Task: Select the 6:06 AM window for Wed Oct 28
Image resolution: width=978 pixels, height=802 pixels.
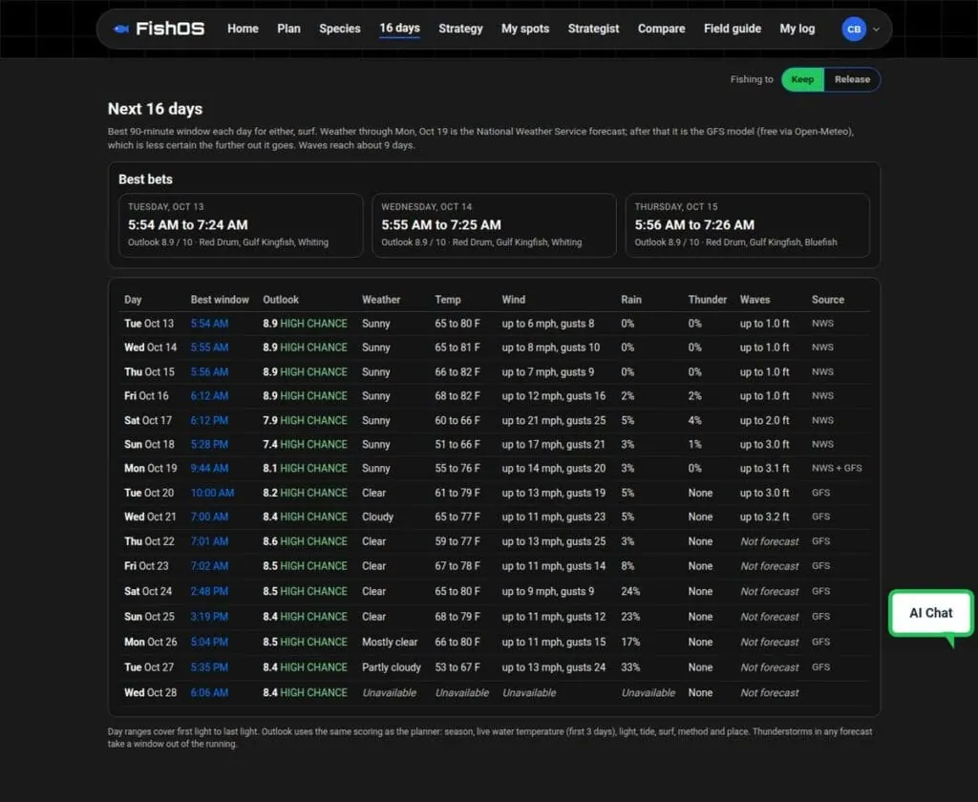Action: (209, 693)
